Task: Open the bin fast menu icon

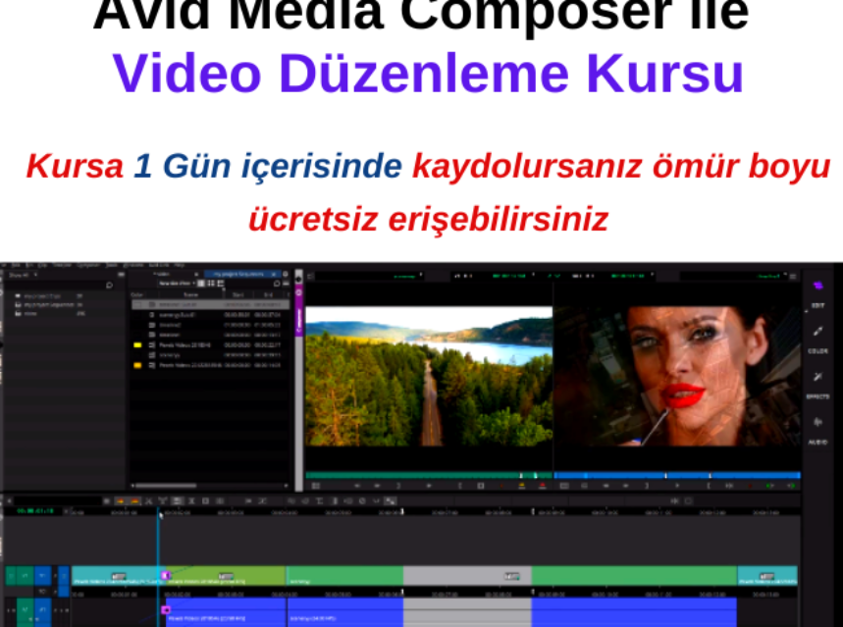Action: click(x=286, y=284)
